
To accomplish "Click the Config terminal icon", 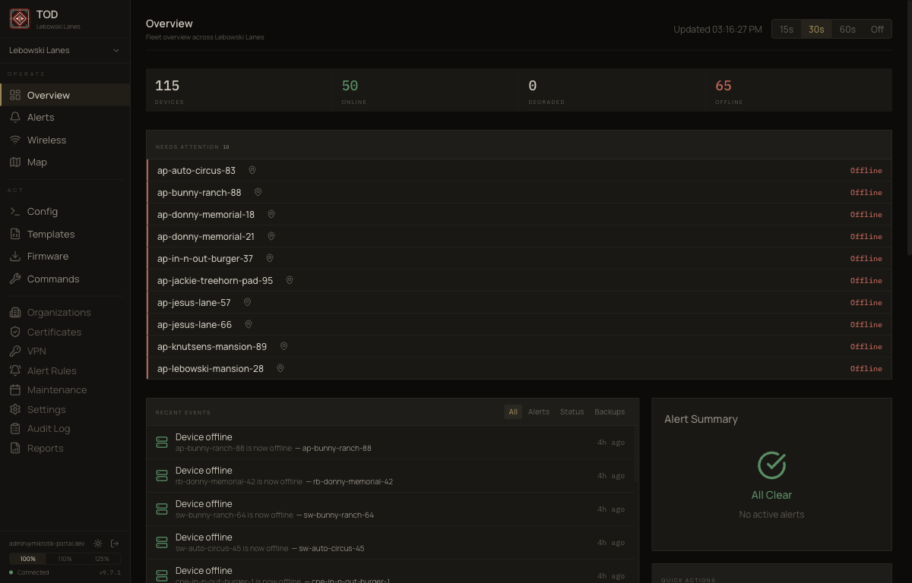I will 15,211.
